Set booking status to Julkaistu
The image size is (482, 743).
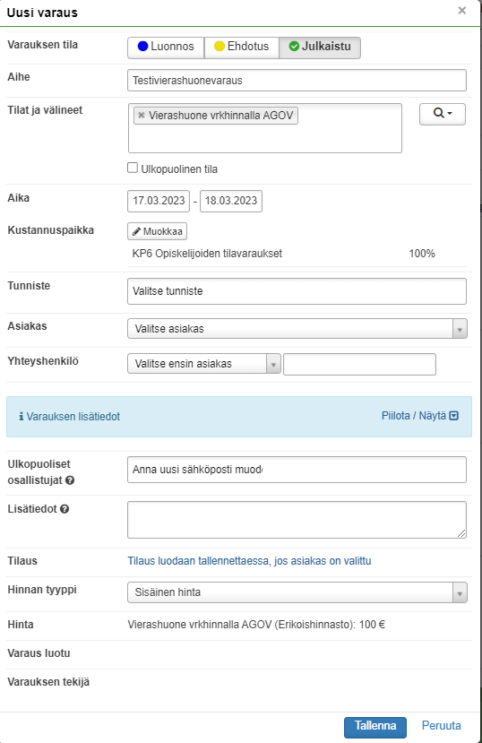[x=320, y=47]
